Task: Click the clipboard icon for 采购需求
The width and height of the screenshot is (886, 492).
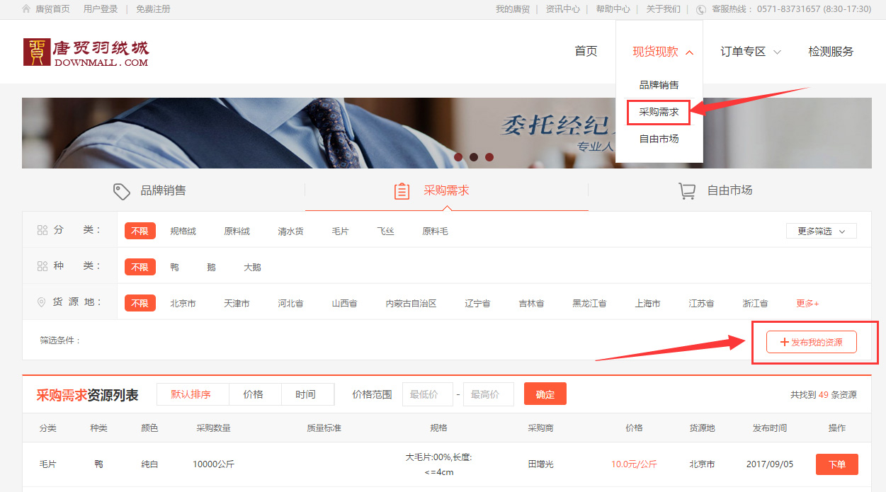Action: tap(402, 191)
